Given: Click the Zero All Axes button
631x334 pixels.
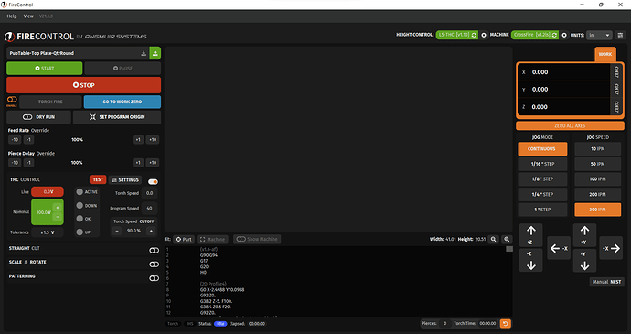Looking at the screenshot, I should [570, 125].
